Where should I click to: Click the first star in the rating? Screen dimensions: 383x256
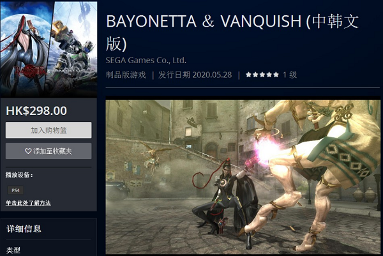click(x=249, y=75)
